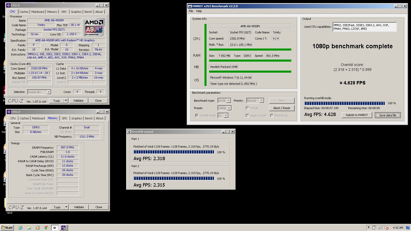Click the muted volume tray icon
411x231 pixels.
point(387,228)
